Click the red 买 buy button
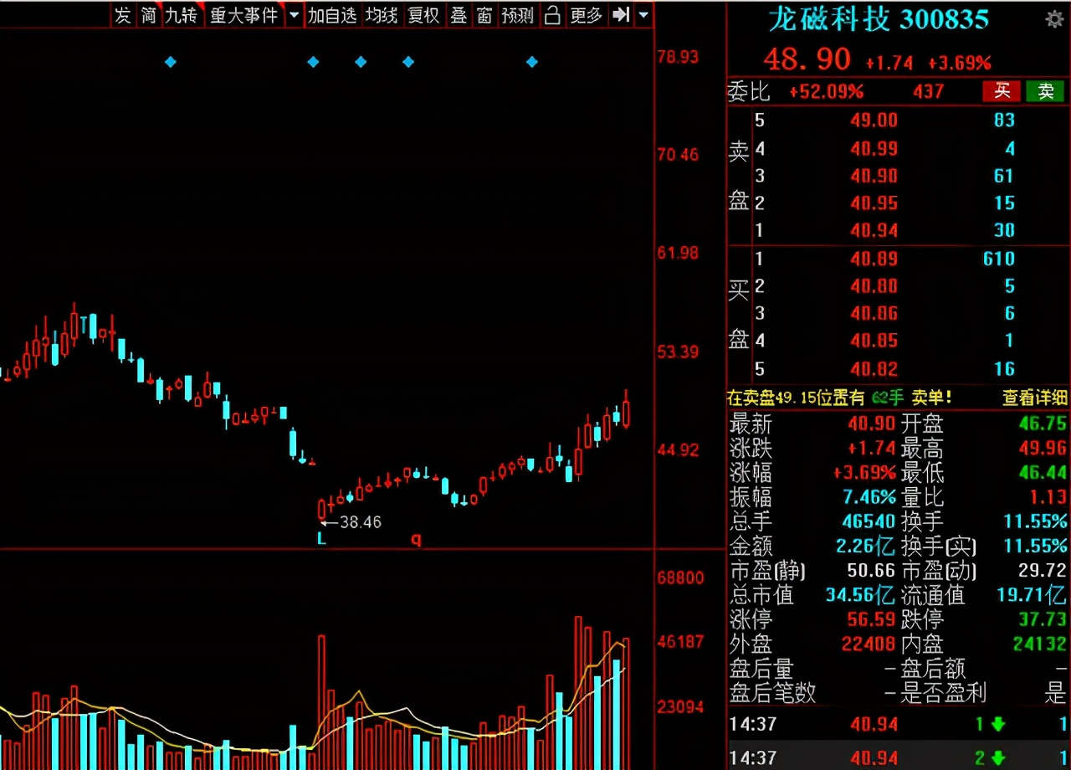This screenshot has width=1071, height=770. (1002, 91)
